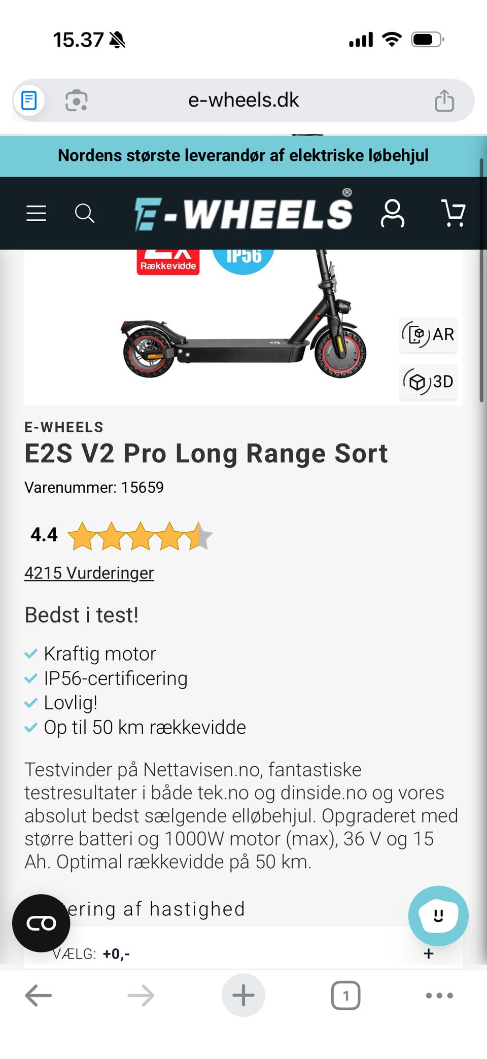Open a new browser tab

pyautogui.click(x=243, y=996)
